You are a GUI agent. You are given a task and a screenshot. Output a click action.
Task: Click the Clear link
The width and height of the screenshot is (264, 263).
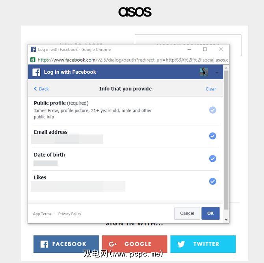click(211, 89)
